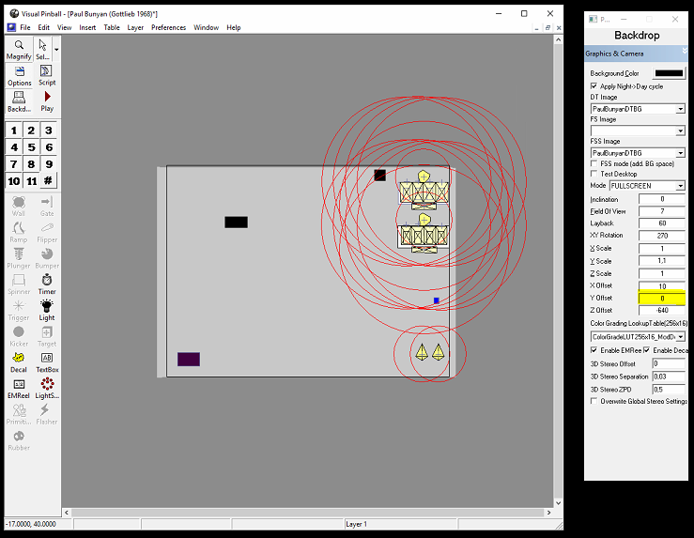The width and height of the screenshot is (694, 538).
Task: Open the Window menu
Action: [207, 27]
